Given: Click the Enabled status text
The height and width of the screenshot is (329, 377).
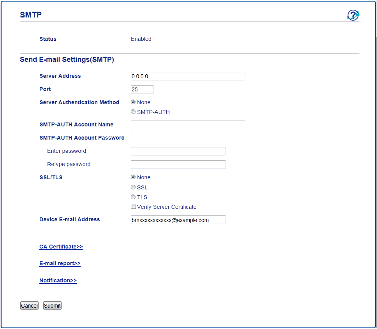Looking at the screenshot, I should pos(141,39).
